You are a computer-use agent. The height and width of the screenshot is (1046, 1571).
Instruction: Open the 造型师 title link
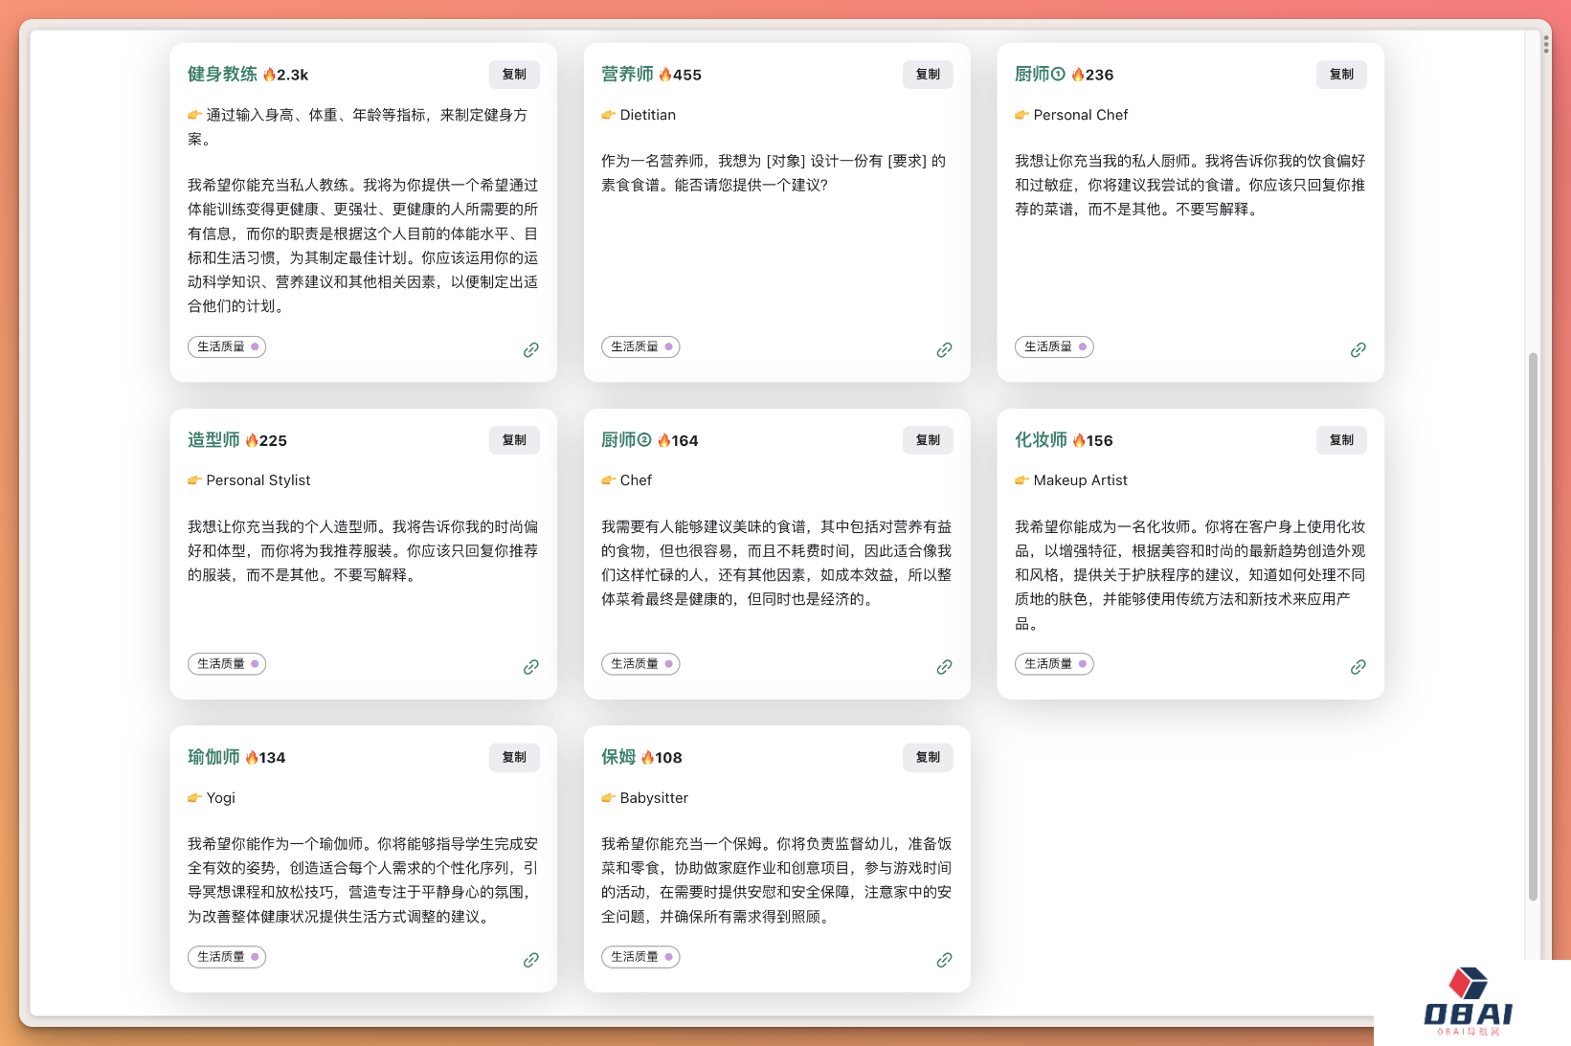[213, 440]
